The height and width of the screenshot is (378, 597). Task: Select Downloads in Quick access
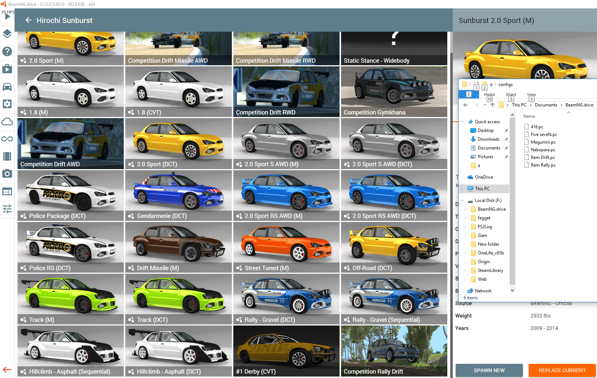[489, 139]
